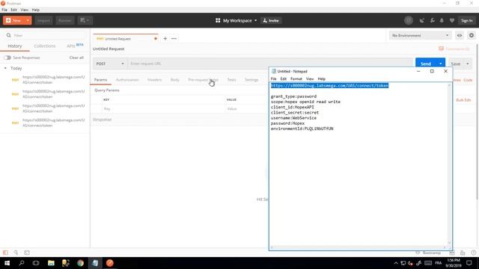Click the Notepad horizontal scrollbar
The width and height of the screenshot is (479, 269).
359,247
